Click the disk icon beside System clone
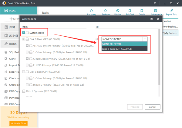The width and height of the screenshot is (182, 128). click(x=27, y=33)
